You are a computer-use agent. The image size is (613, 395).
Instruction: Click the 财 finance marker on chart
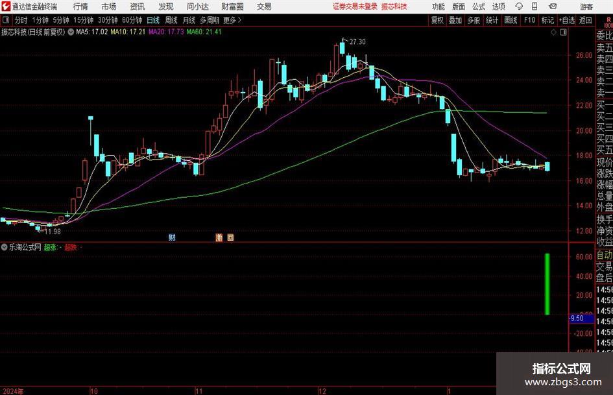coord(172,237)
